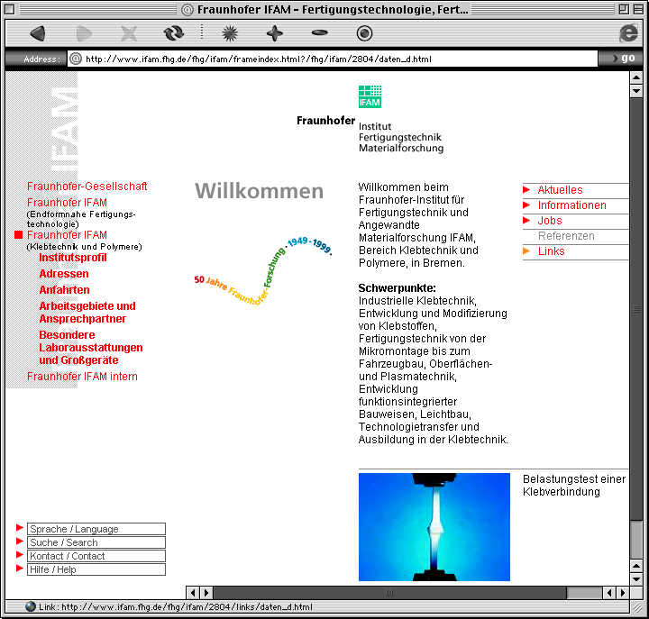Click the red square beside Fraunhofer IFAM
Image resolution: width=649 pixels, height=619 pixels.
(18, 234)
